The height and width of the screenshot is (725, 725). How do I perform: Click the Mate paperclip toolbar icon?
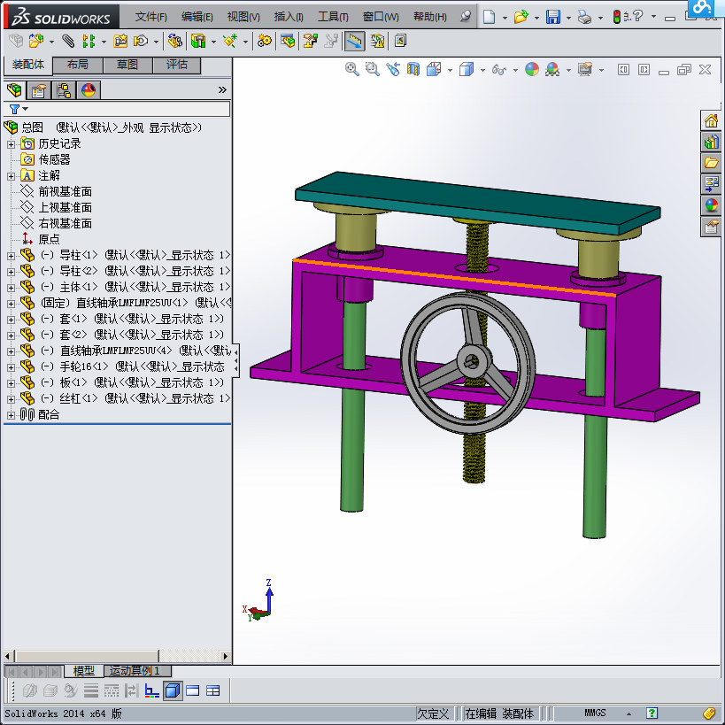click(x=68, y=41)
